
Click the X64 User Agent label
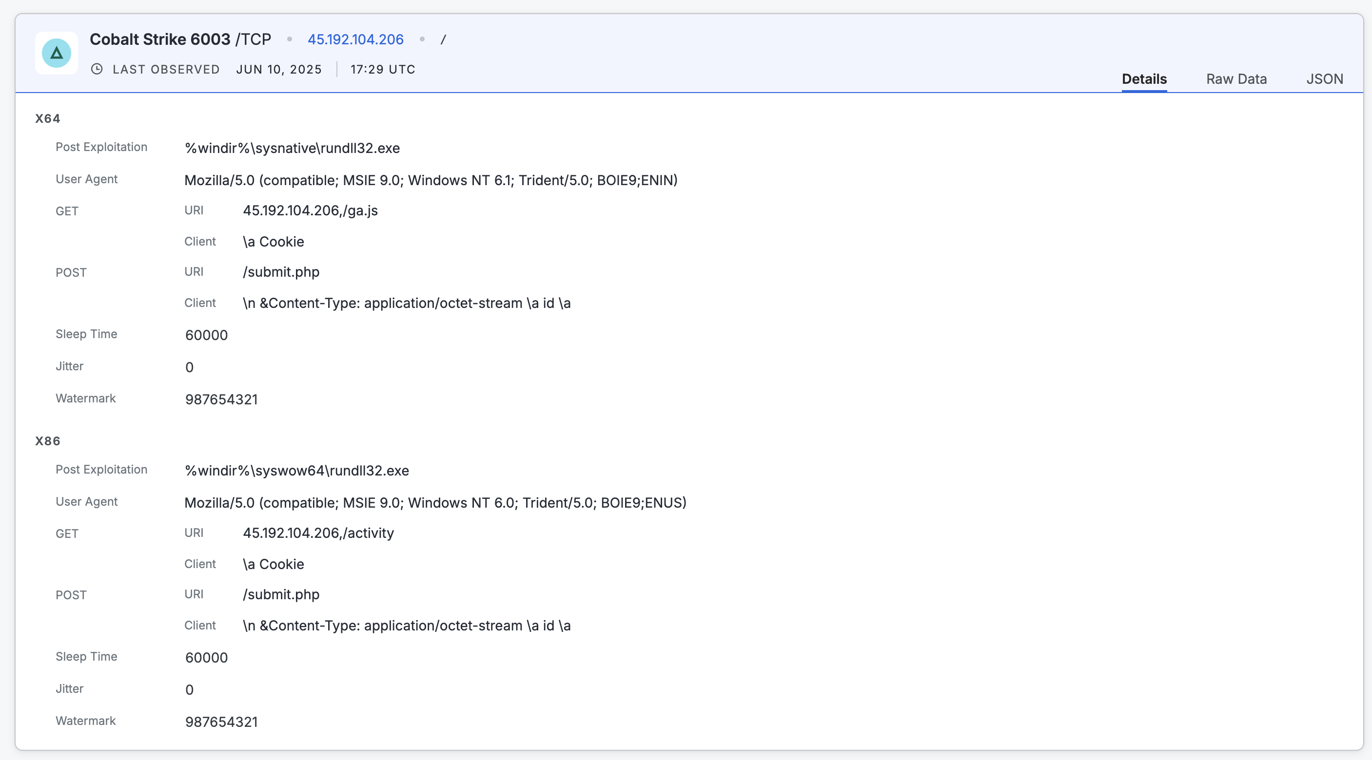pos(87,179)
